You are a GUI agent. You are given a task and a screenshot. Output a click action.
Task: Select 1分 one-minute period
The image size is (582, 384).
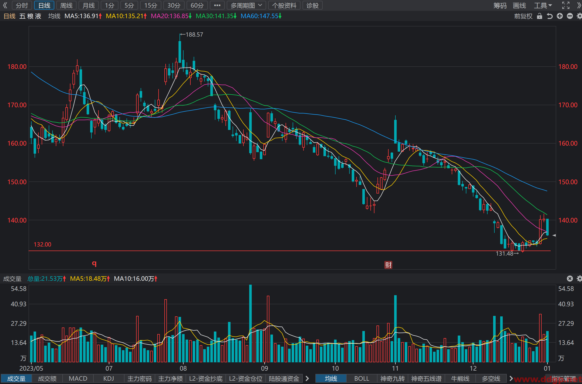110,5
